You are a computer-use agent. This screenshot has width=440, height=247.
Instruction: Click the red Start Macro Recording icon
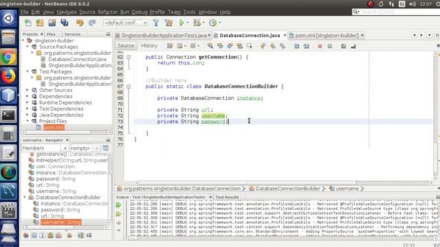click(320, 46)
